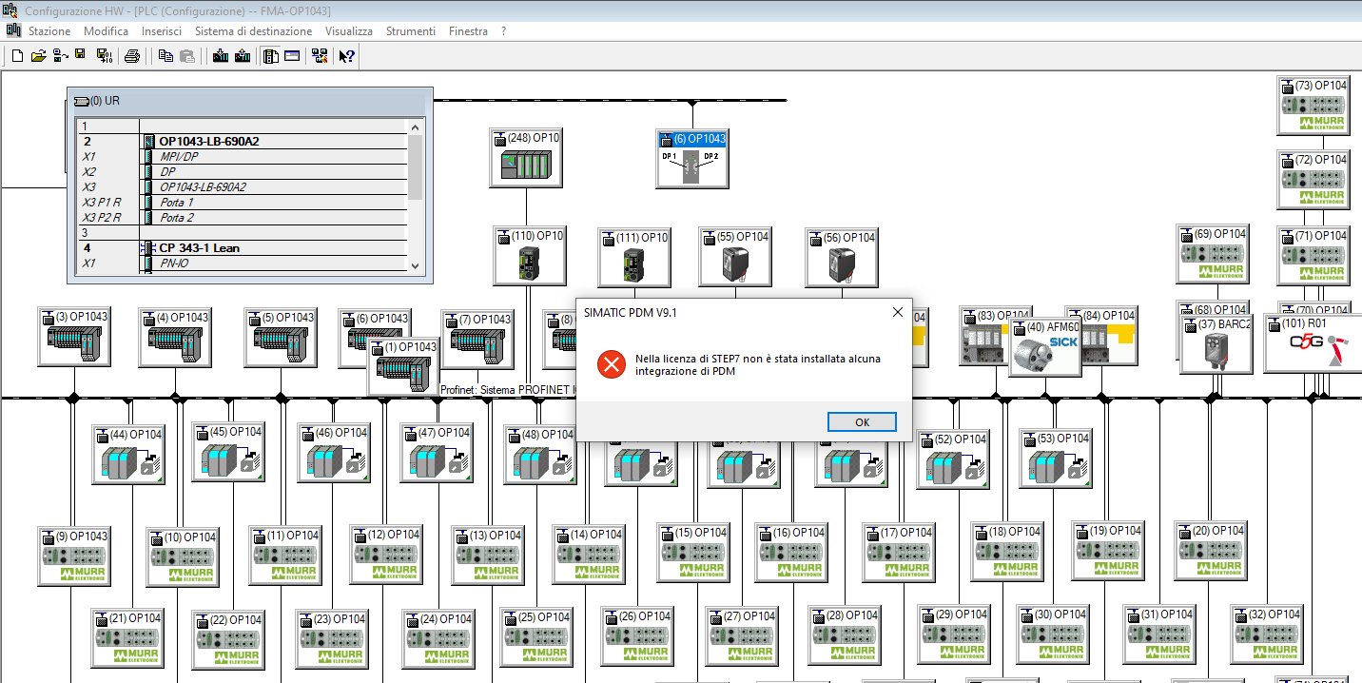1362x683 pixels.
Task: Click the (0) UR rack title bar
Action: 250,100
